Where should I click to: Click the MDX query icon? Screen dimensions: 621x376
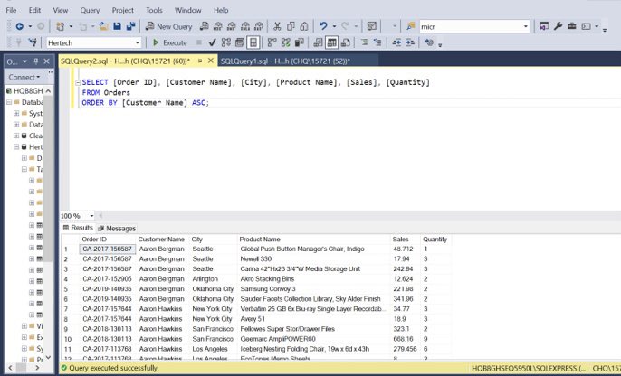pos(218,26)
